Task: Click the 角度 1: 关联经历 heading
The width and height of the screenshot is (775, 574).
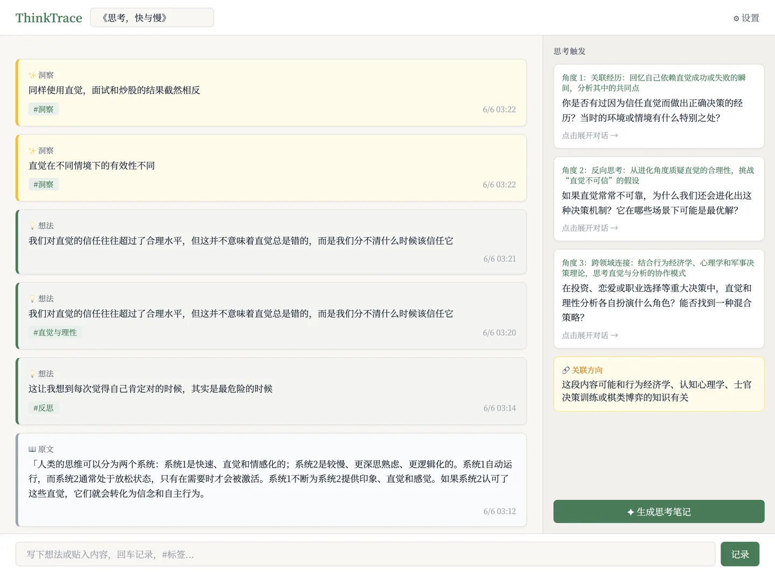Action: (x=654, y=83)
